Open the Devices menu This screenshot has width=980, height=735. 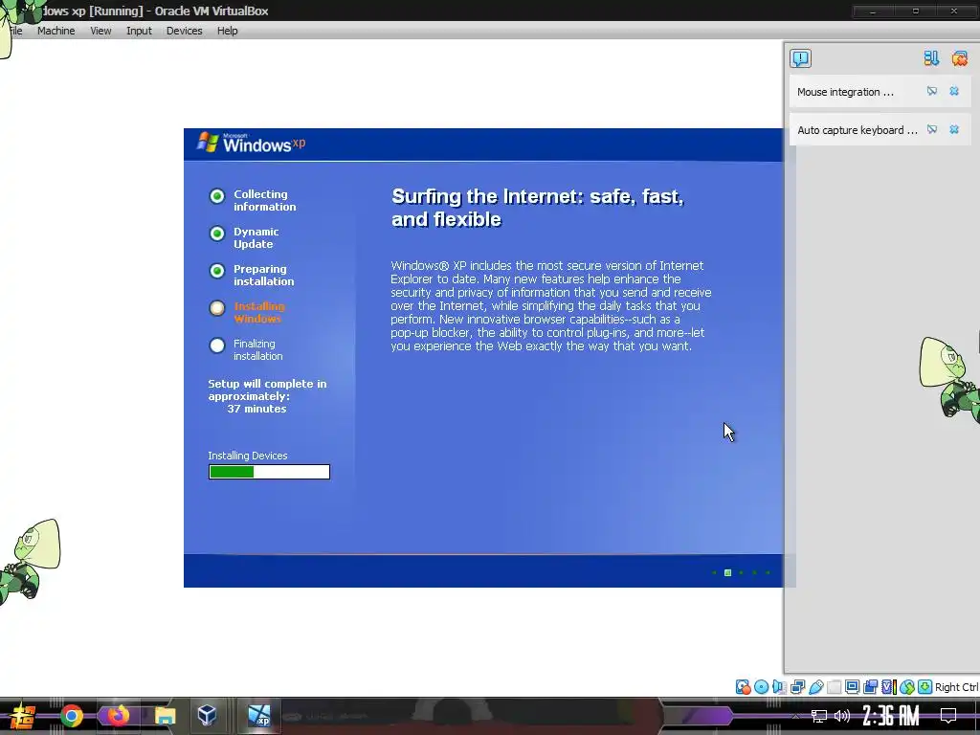point(185,31)
